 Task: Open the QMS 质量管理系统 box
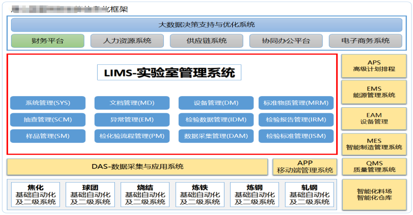pos(374,167)
